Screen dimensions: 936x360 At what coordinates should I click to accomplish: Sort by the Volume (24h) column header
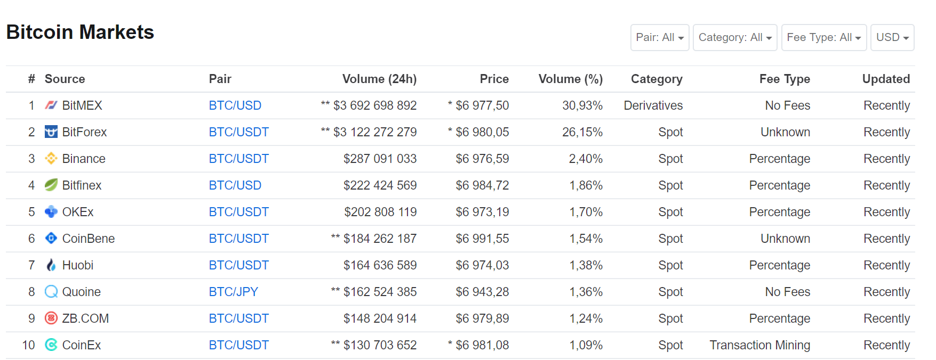[x=379, y=79]
